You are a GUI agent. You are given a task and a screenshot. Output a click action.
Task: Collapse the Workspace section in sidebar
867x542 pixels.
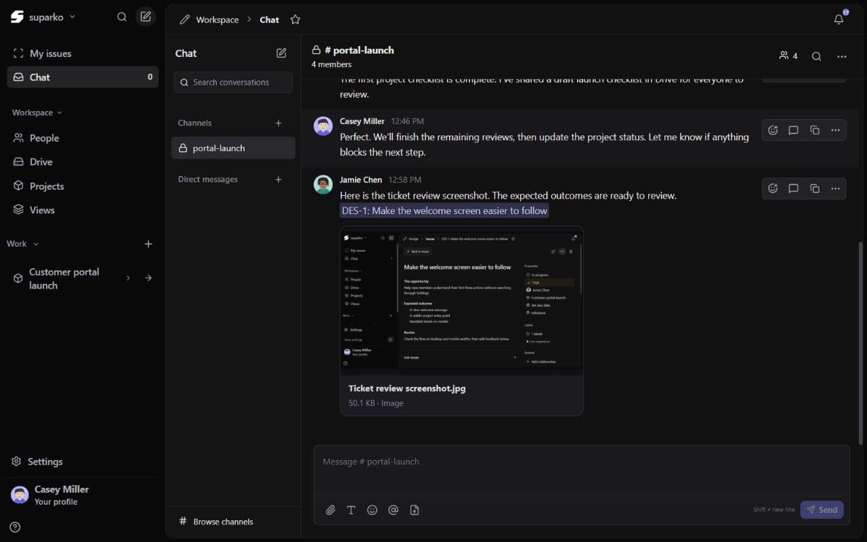pyautogui.click(x=37, y=112)
